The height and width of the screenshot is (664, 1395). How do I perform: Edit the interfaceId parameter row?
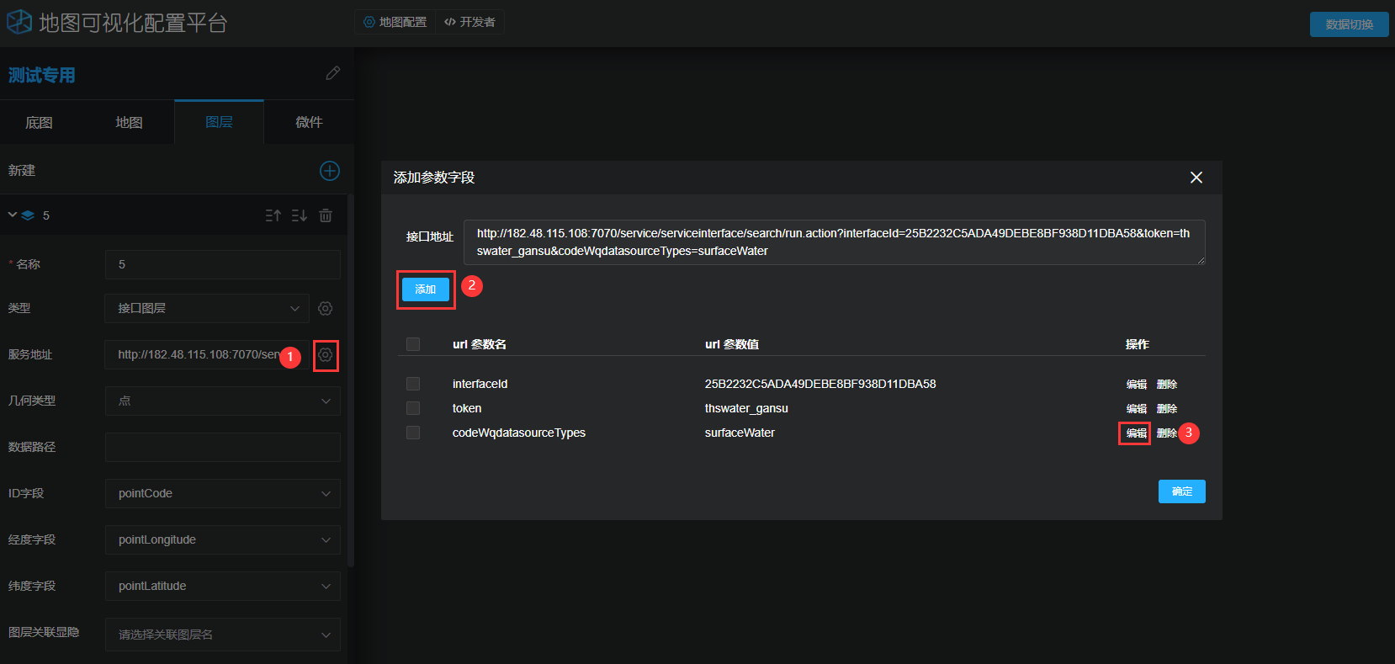(1137, 385)
